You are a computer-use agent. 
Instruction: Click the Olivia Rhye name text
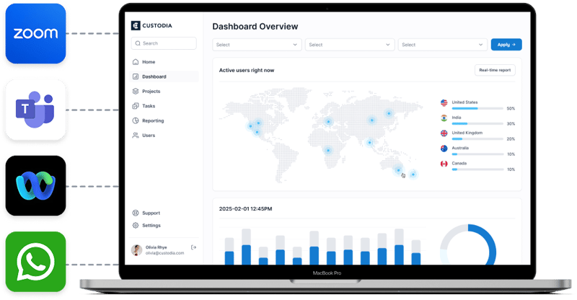point(156,247)
